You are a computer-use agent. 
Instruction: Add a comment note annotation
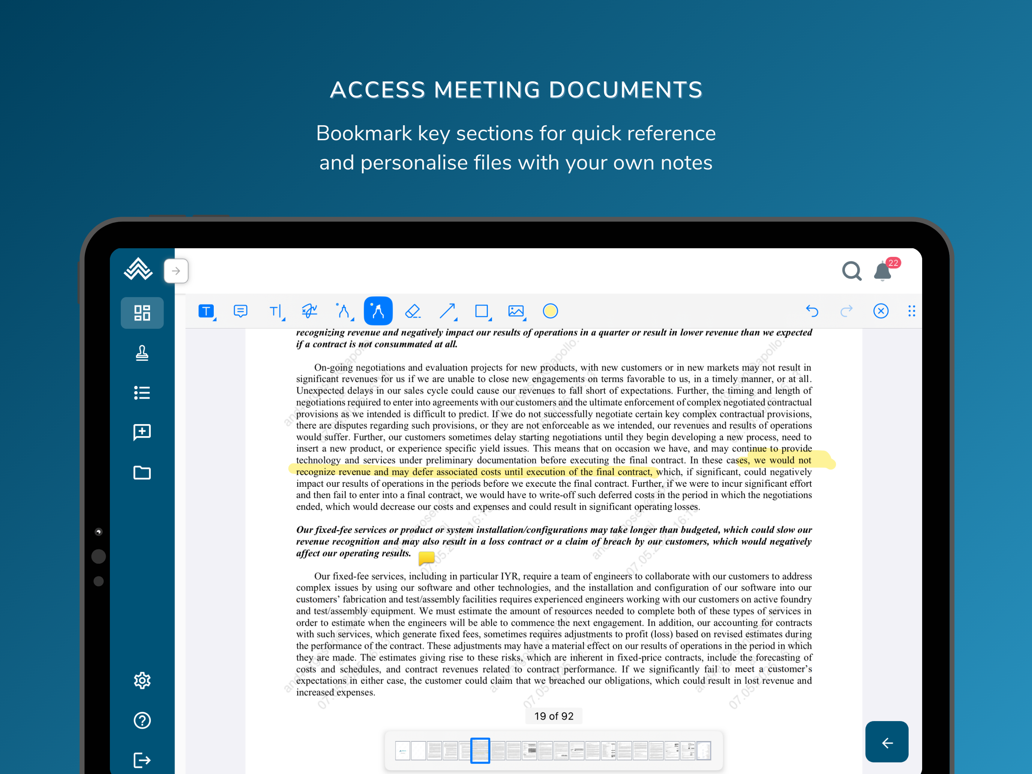coord(240,311)
